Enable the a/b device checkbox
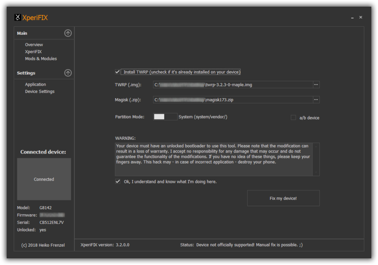378x265 pixels. click(293, 117)
